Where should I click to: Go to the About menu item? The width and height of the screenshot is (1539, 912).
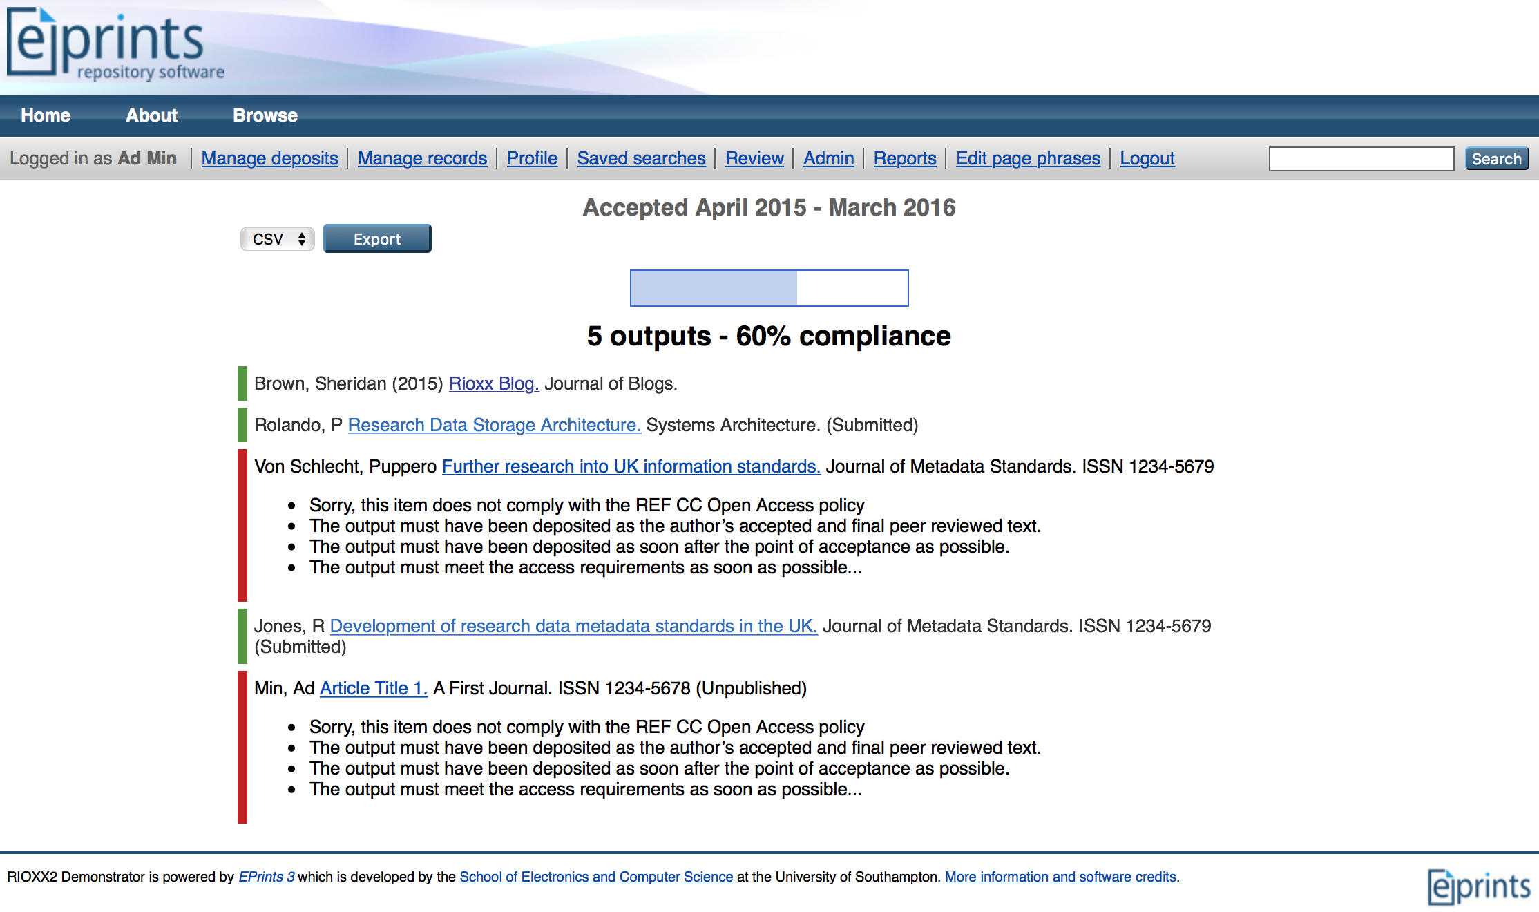click(x=151, y=115)
